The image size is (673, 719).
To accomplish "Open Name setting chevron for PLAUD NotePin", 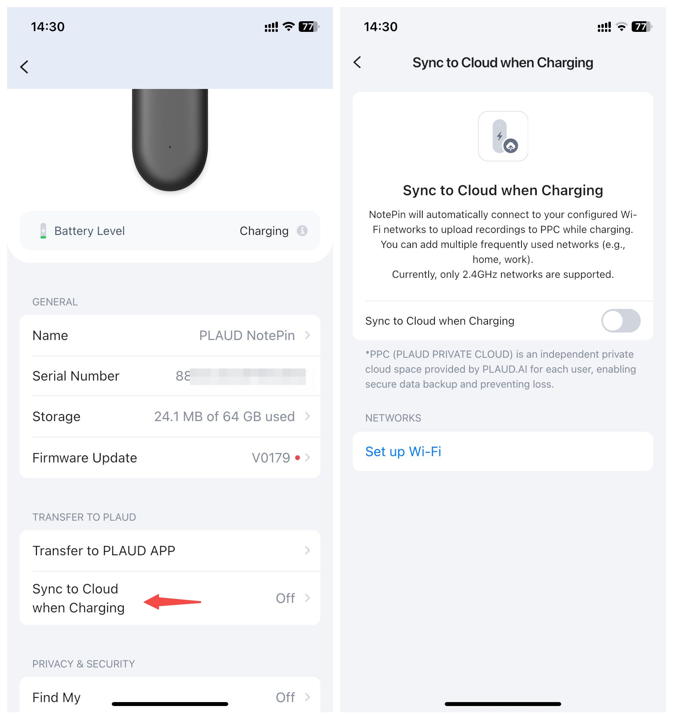I will click(x=308, y=335).
